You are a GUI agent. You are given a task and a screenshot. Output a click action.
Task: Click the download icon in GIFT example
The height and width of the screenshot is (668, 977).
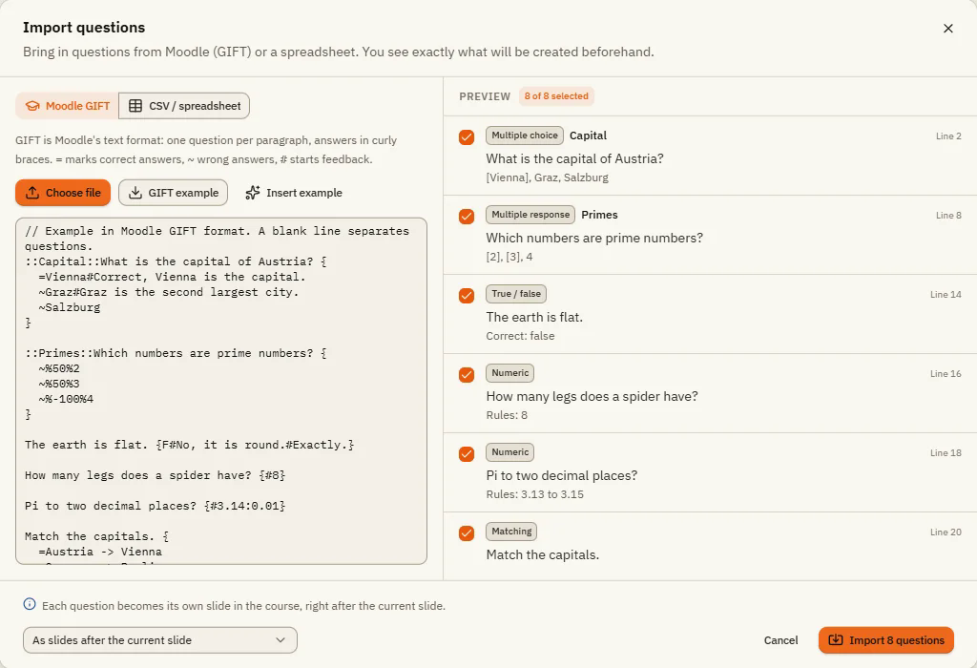pos(135,193)
